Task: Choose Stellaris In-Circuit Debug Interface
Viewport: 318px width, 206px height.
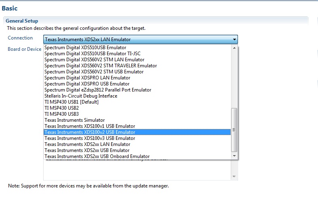Action: (81, 96)
